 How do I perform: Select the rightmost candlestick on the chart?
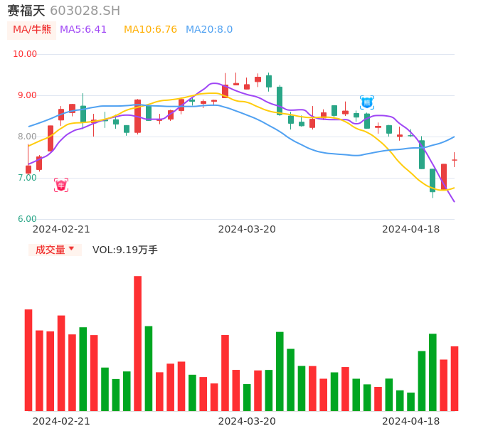click(x=454, y=160)
